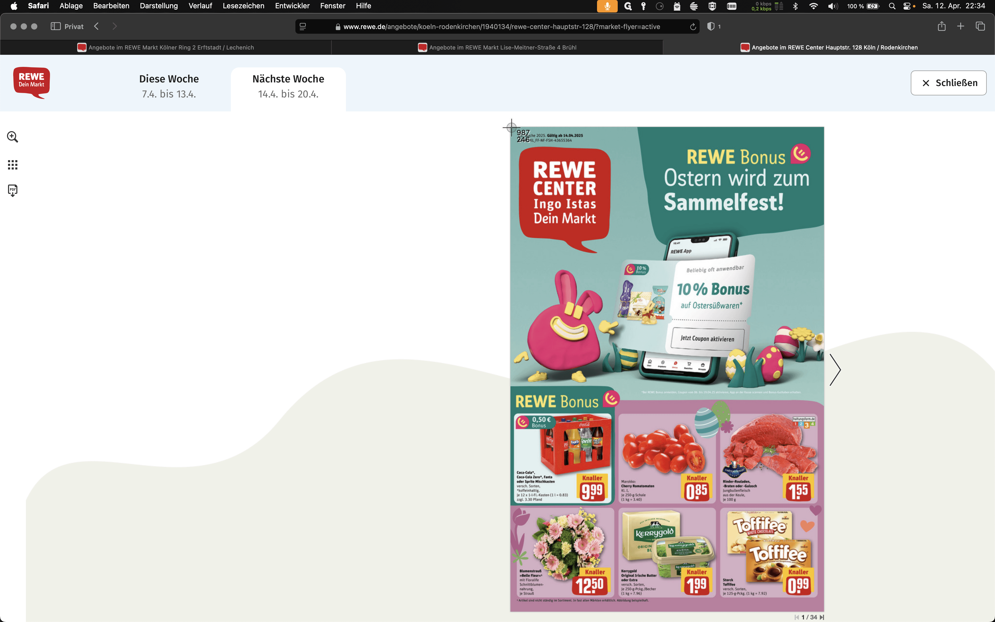Click the Coca-Cola Kasten 9,99 offer

pos(563,458)
